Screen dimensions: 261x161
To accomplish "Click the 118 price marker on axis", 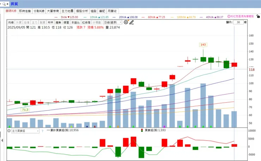I will (x=251, y=70).
